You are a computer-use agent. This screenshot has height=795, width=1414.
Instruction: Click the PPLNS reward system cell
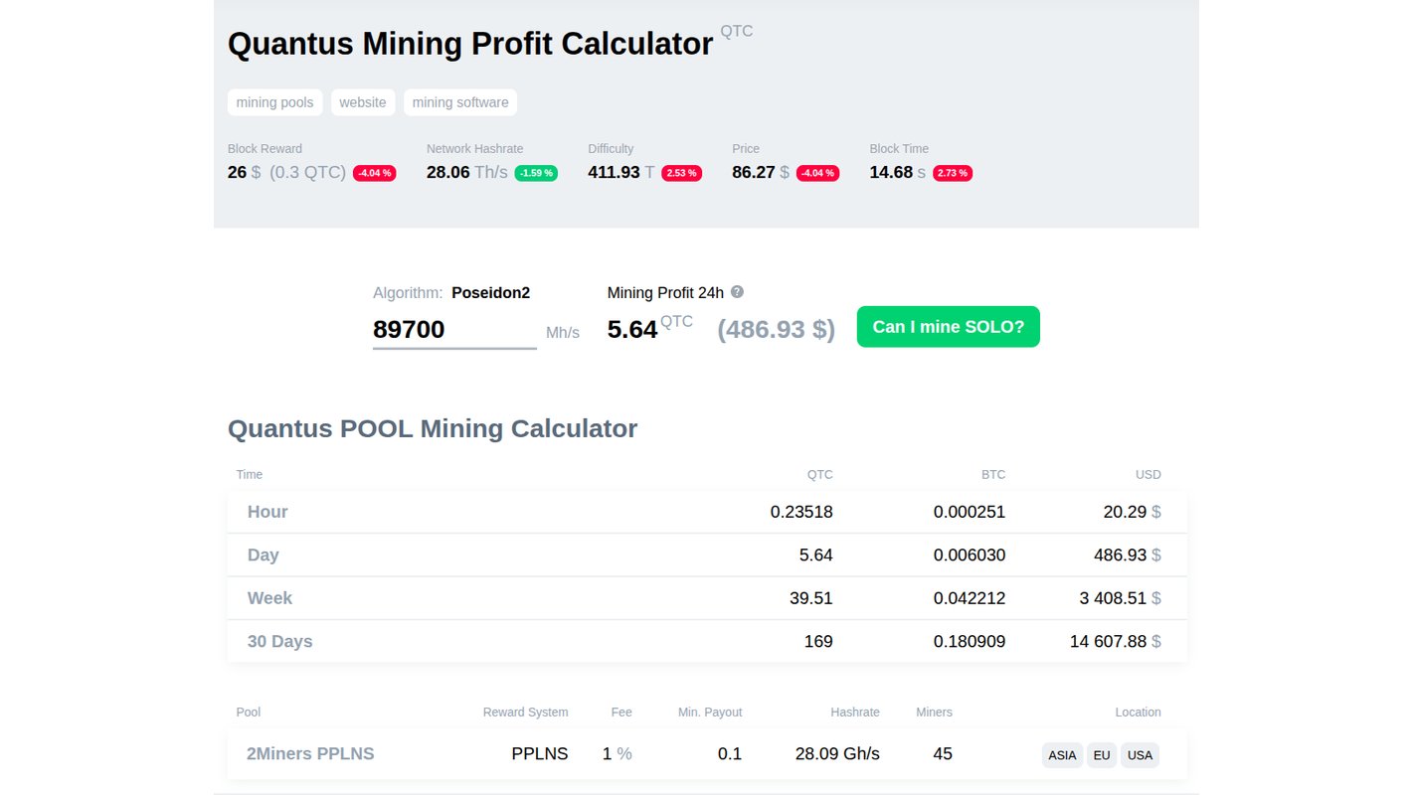pyautogui.click(x=540, y=754)
